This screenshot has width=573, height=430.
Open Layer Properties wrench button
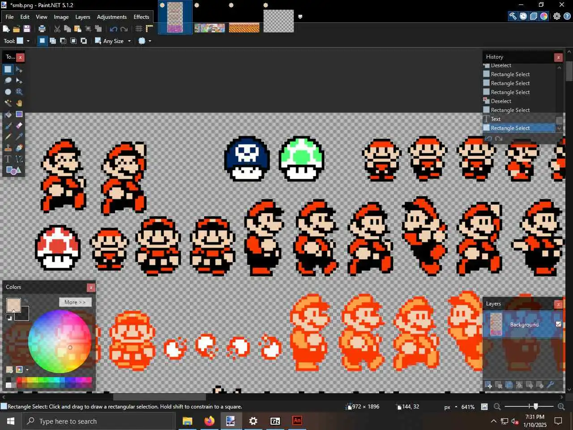(x=550, y=385)
